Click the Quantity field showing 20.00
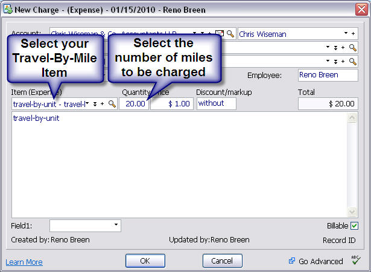 tap(133, 104)
